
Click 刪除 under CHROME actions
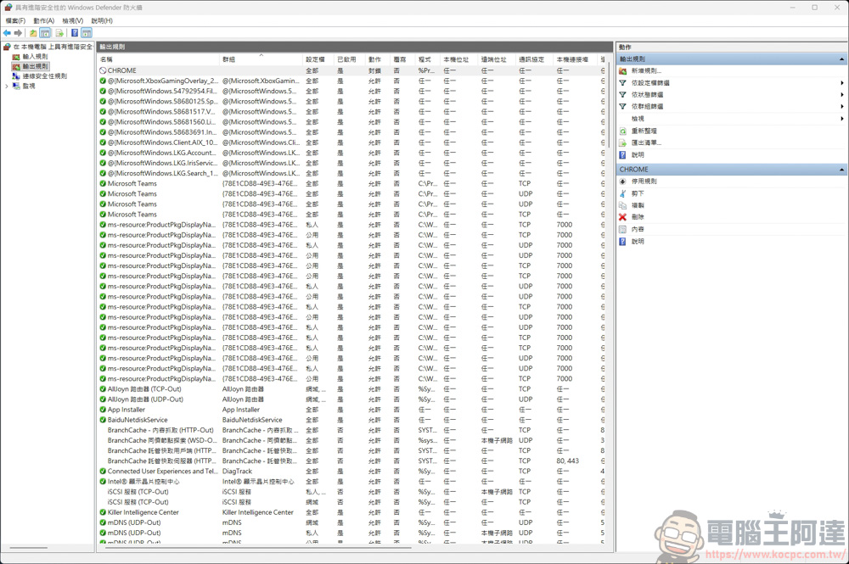click(x=638, y=217)
